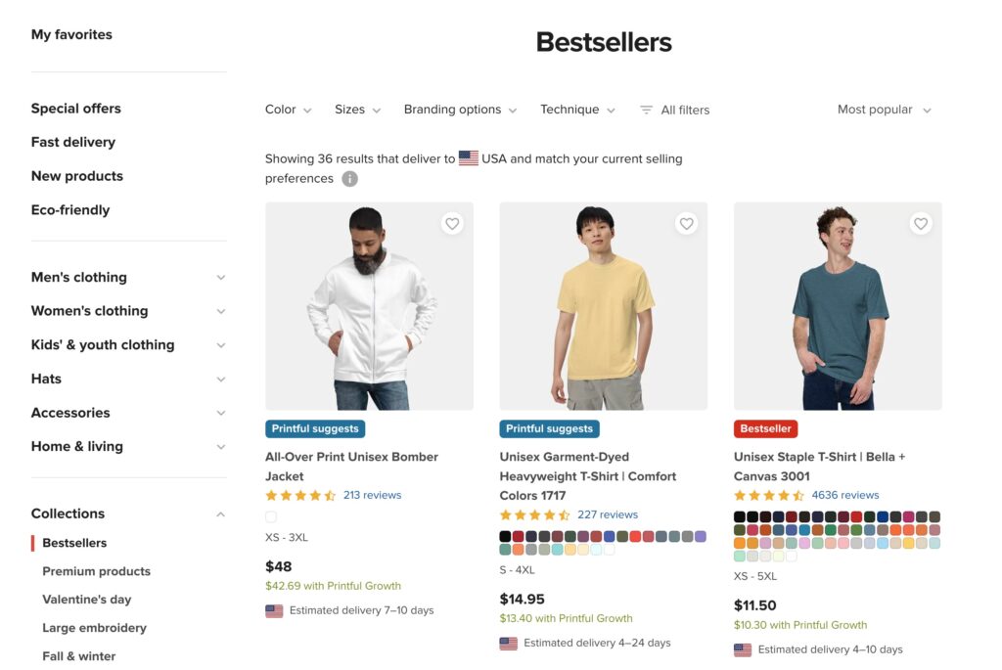Expand the Color filter dropdown
1002x670 pixels.
point(289,111)
